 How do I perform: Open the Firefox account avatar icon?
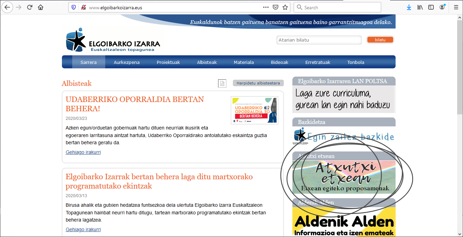(x=442, y=7)
